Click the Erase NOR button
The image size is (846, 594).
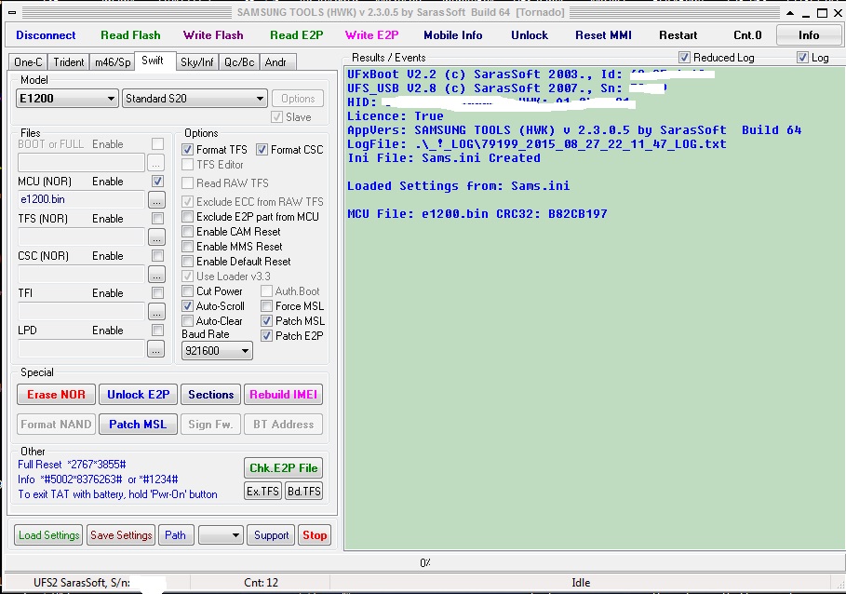[56, 395]
